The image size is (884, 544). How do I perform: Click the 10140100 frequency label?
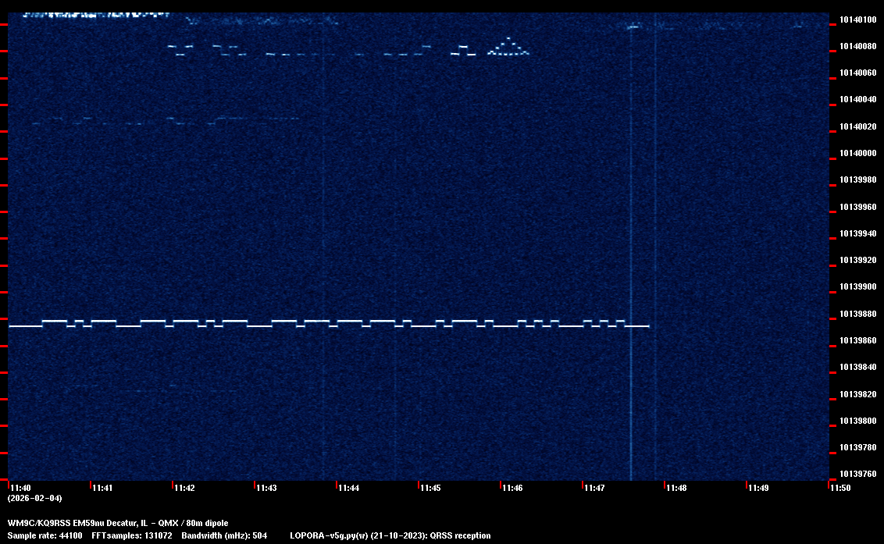click(x=857, y=20)
